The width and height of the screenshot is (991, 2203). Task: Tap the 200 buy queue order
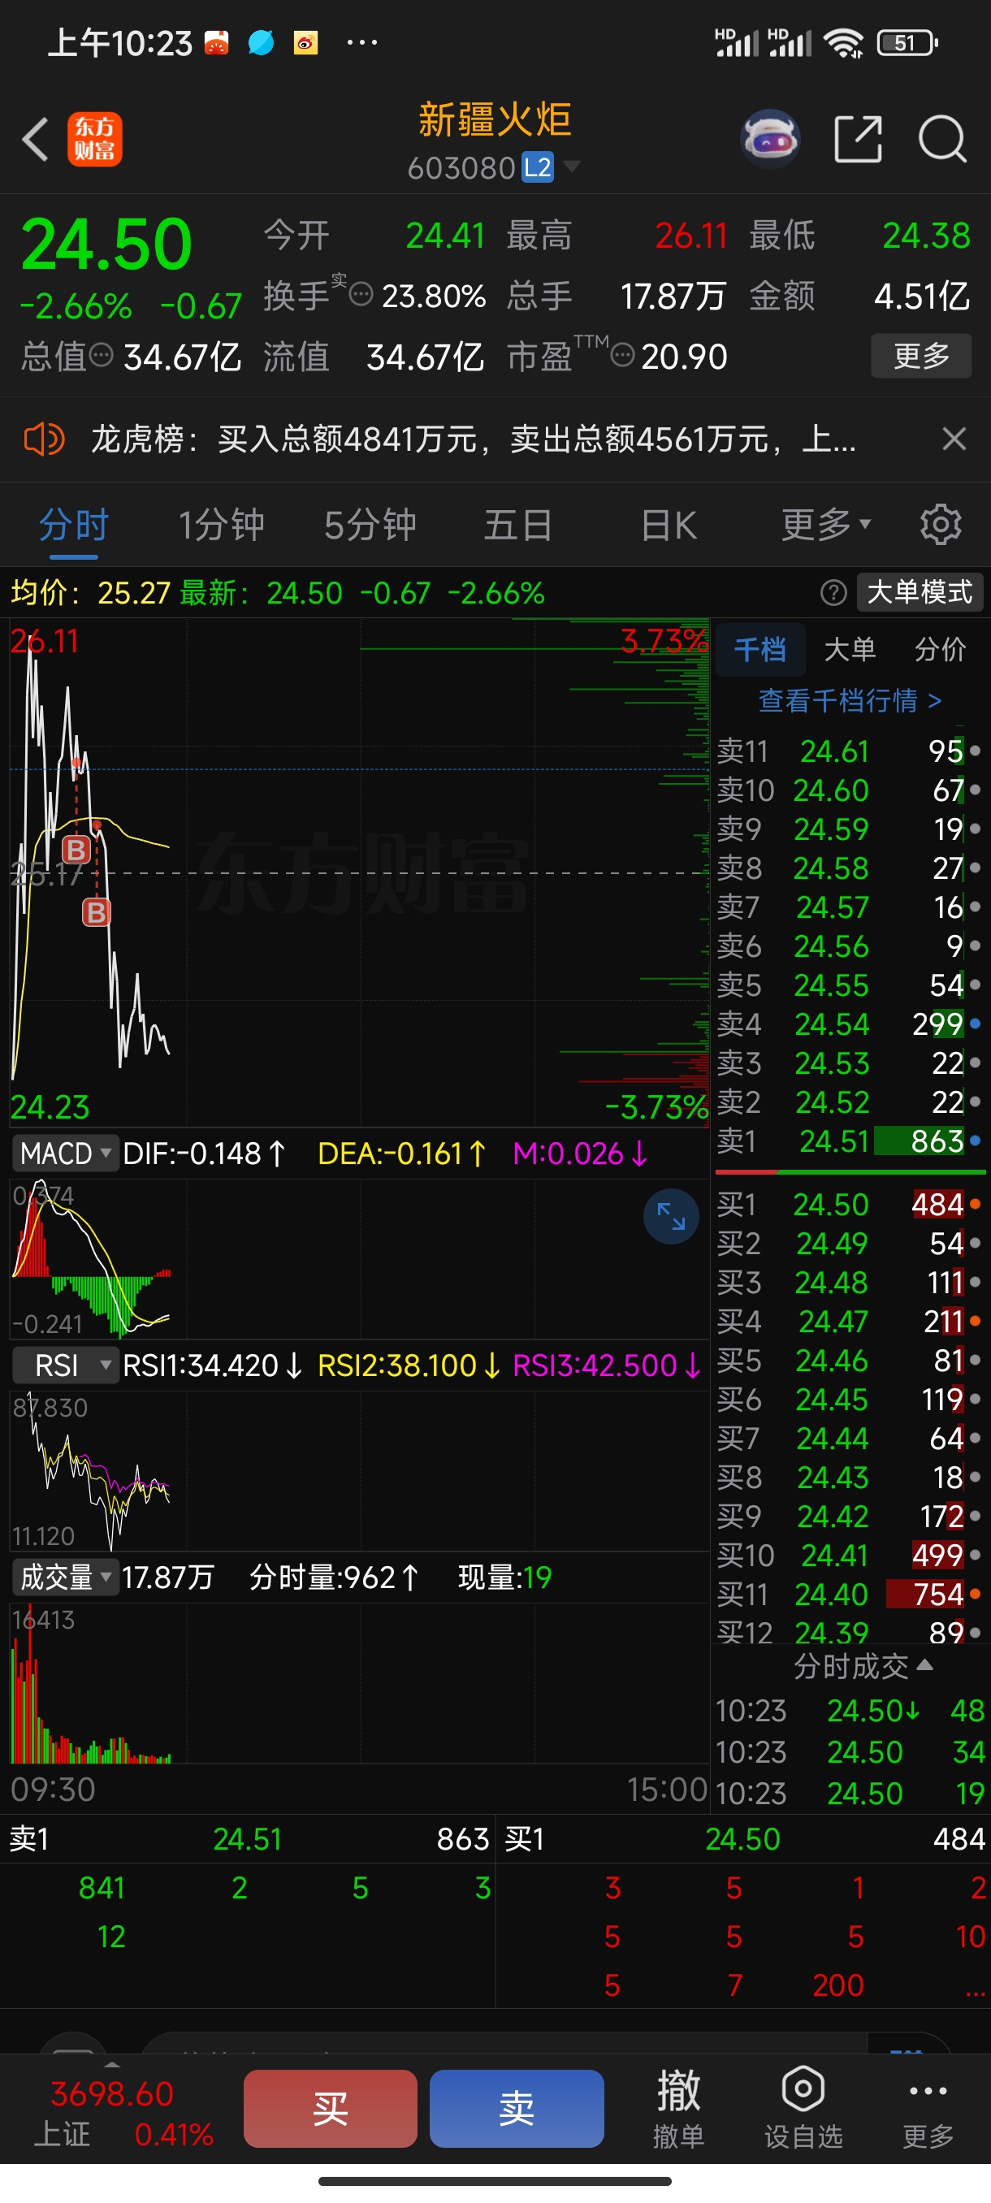(x=838, y=1985)
